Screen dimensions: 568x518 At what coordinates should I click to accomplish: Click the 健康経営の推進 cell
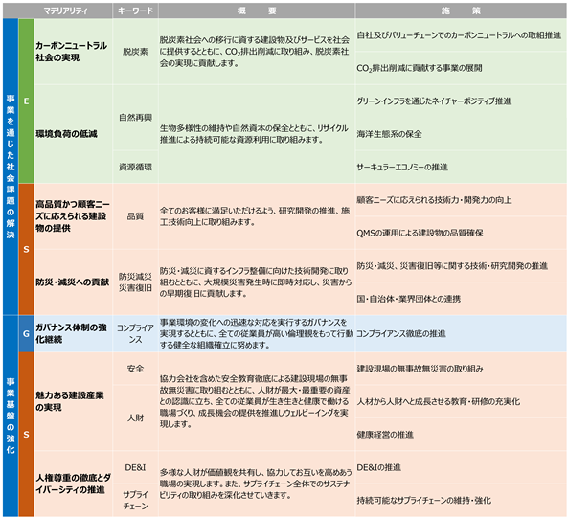point(461,435)
